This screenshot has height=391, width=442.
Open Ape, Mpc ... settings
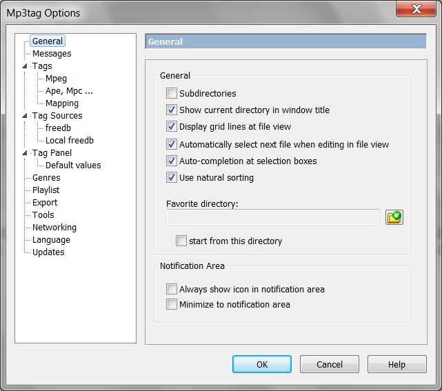pos(69,91)
